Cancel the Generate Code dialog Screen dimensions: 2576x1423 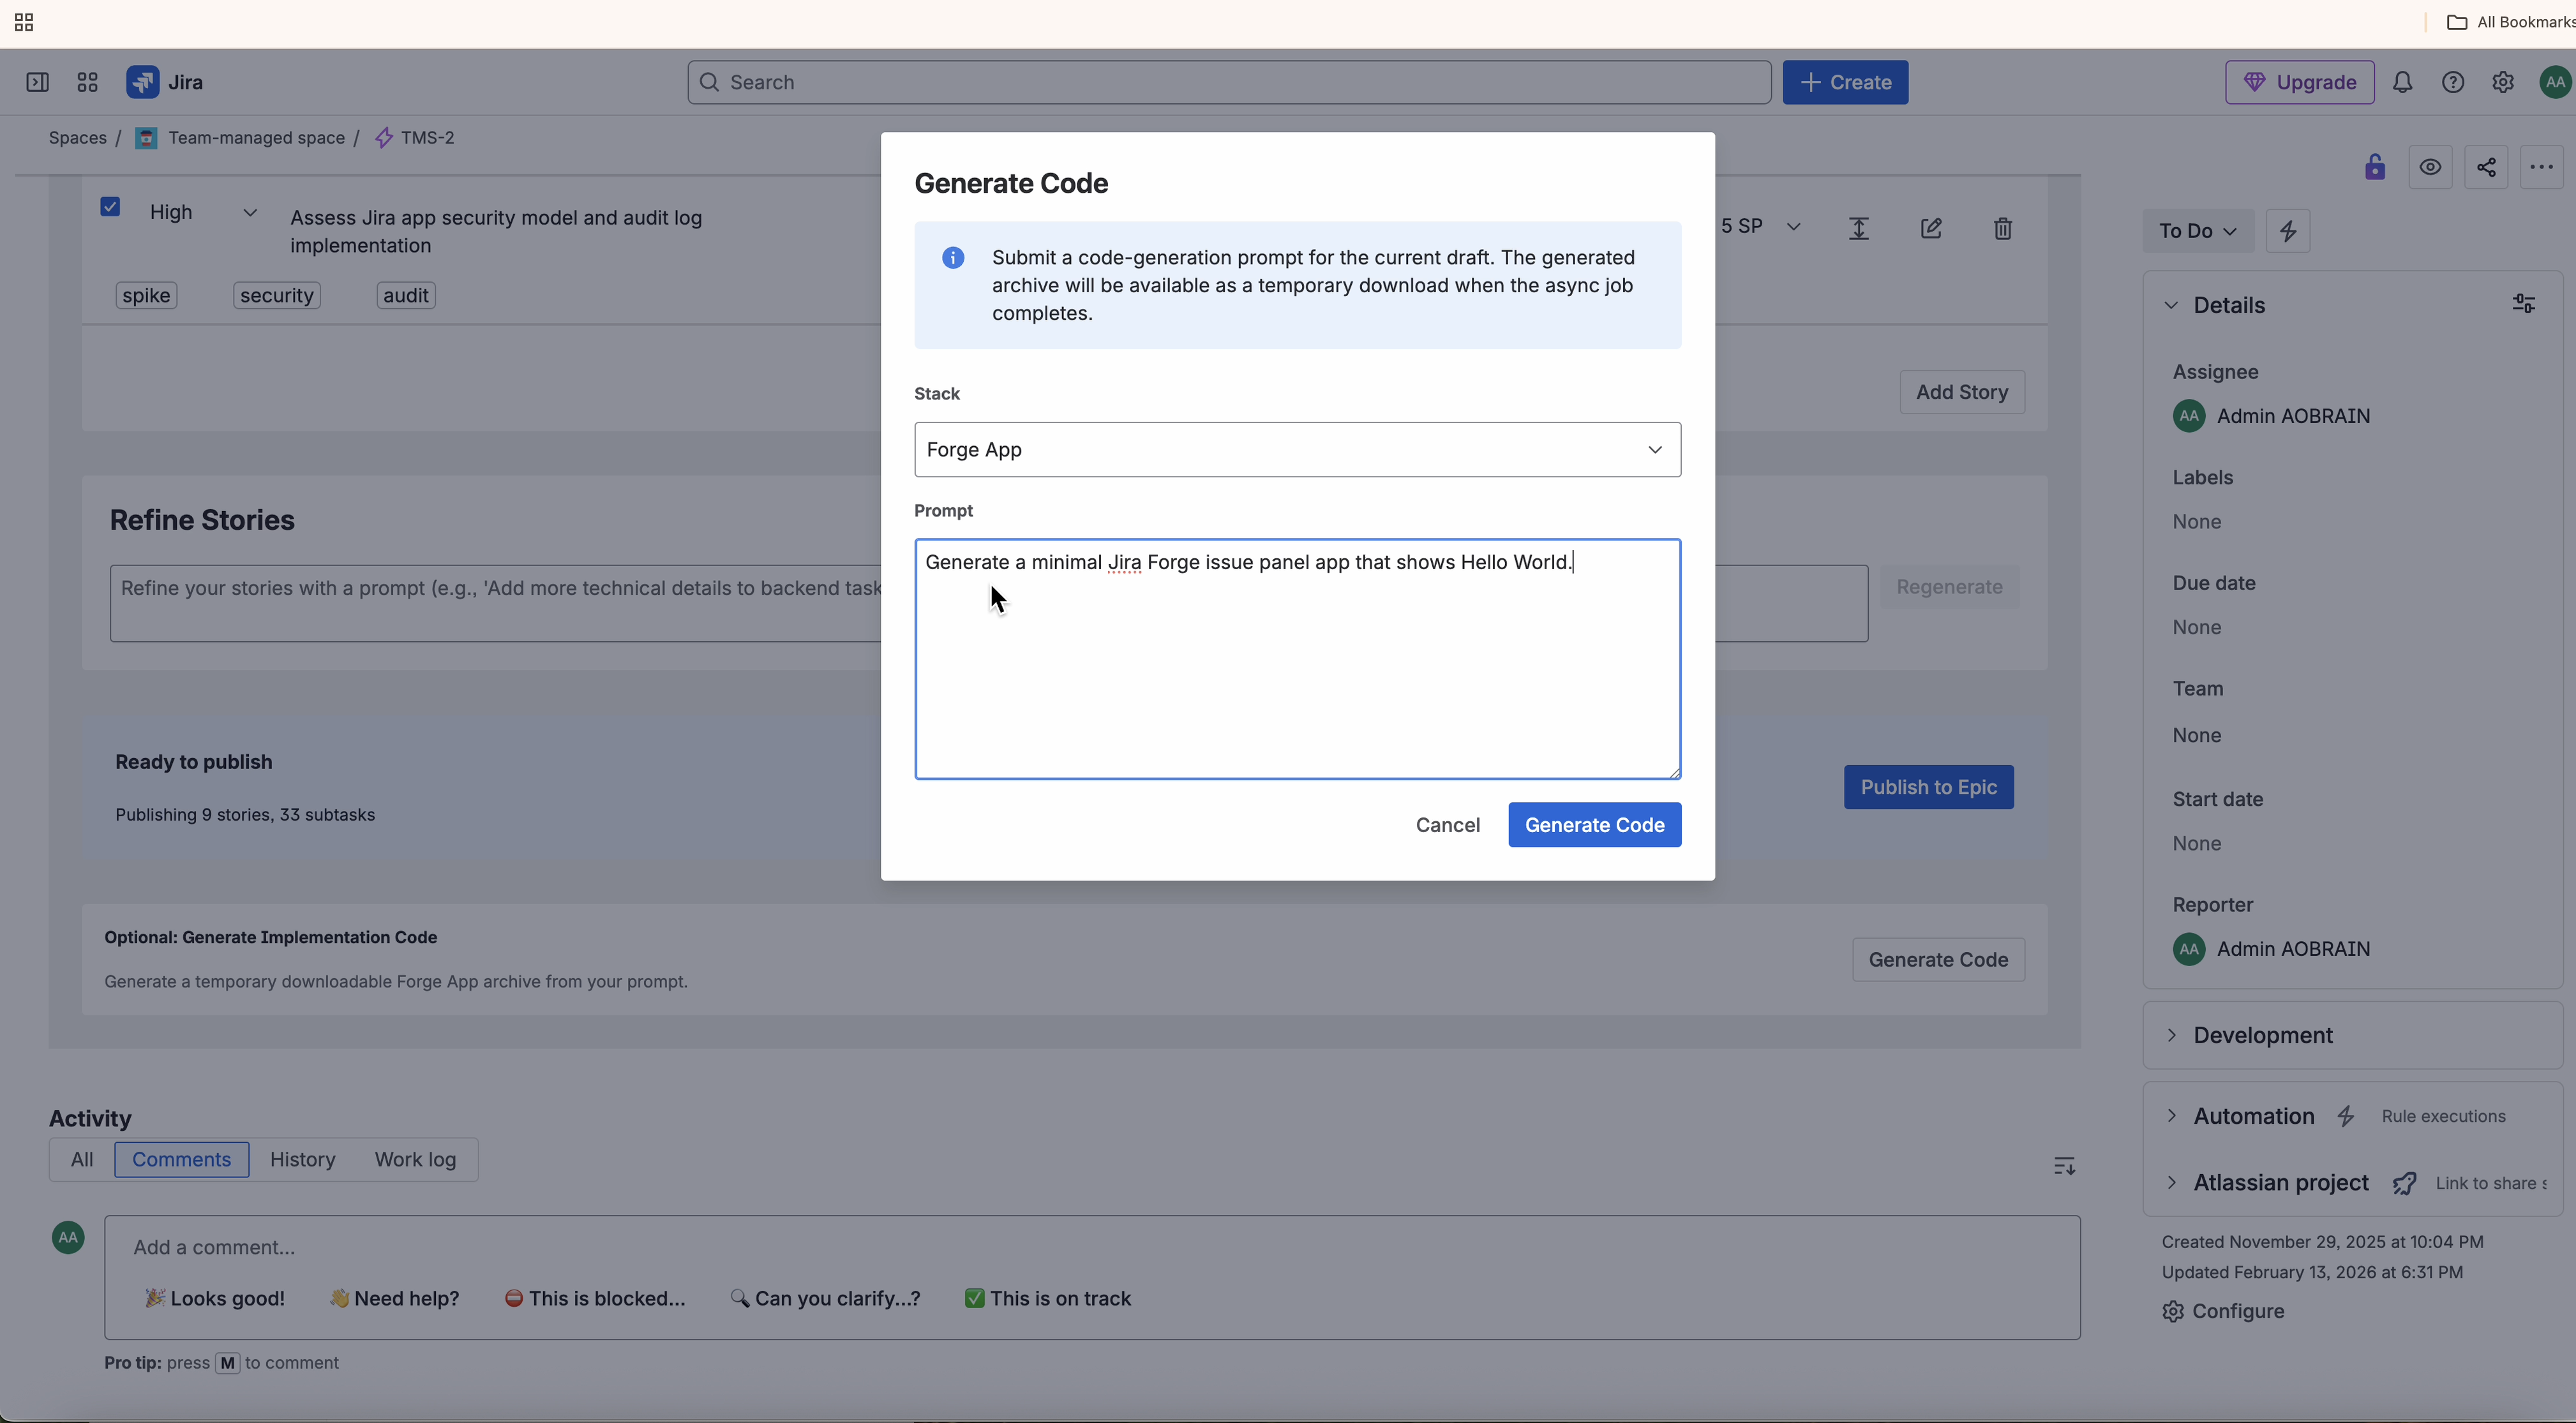tap(1447, 825)
